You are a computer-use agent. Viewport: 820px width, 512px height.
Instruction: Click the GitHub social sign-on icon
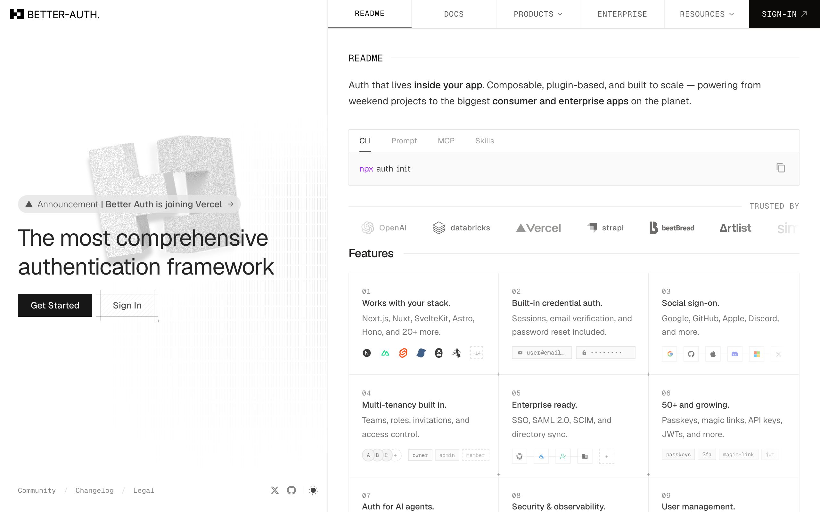click(x=691, y=354)
